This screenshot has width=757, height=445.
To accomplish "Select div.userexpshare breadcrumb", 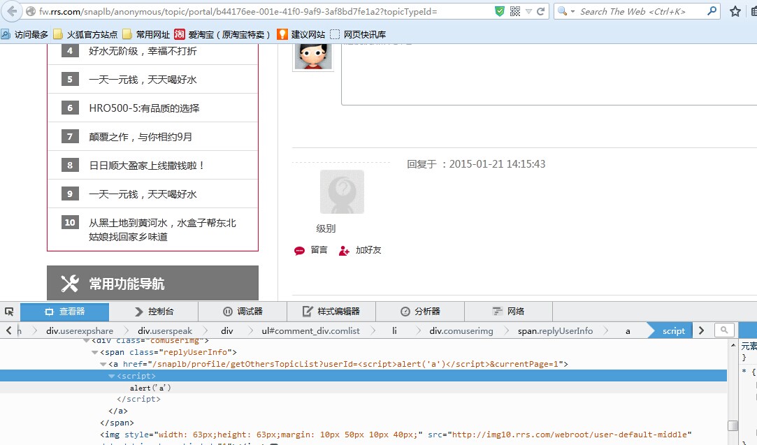I will click(x=80, y=330).
